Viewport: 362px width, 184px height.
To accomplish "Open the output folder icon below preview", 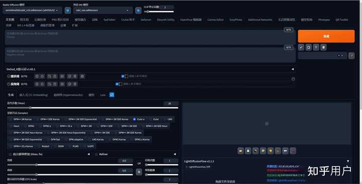I will tap(240, 151).
